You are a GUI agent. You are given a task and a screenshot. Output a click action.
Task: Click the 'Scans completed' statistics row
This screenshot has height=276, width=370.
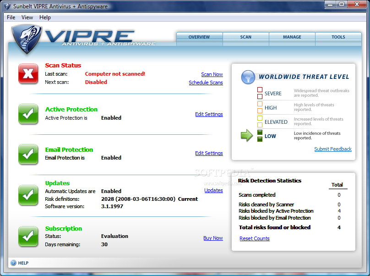[x=290, y=195]
